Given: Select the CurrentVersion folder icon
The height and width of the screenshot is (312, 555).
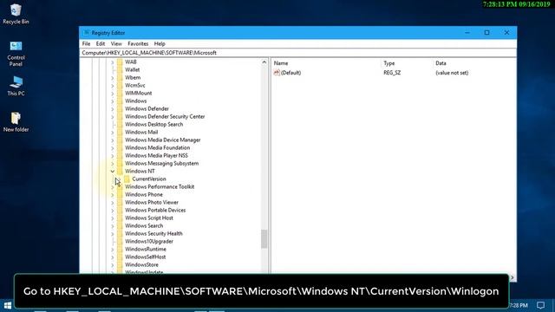Looking at the screenshot, I should (x=127, y=179).
